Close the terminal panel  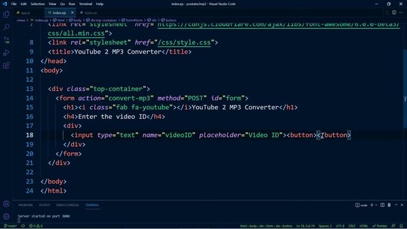402,205
